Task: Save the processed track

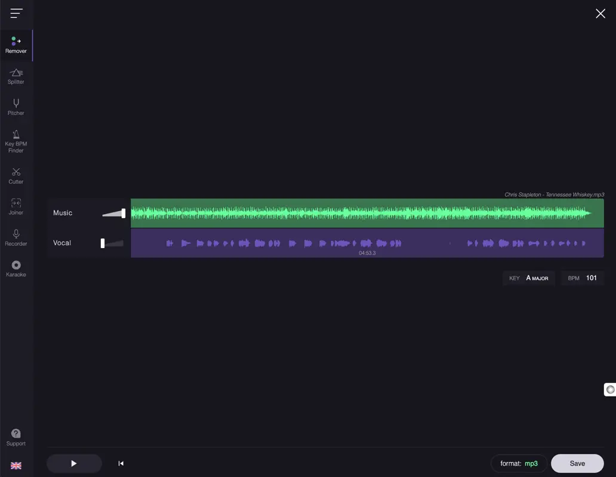Action: (577, 463)
